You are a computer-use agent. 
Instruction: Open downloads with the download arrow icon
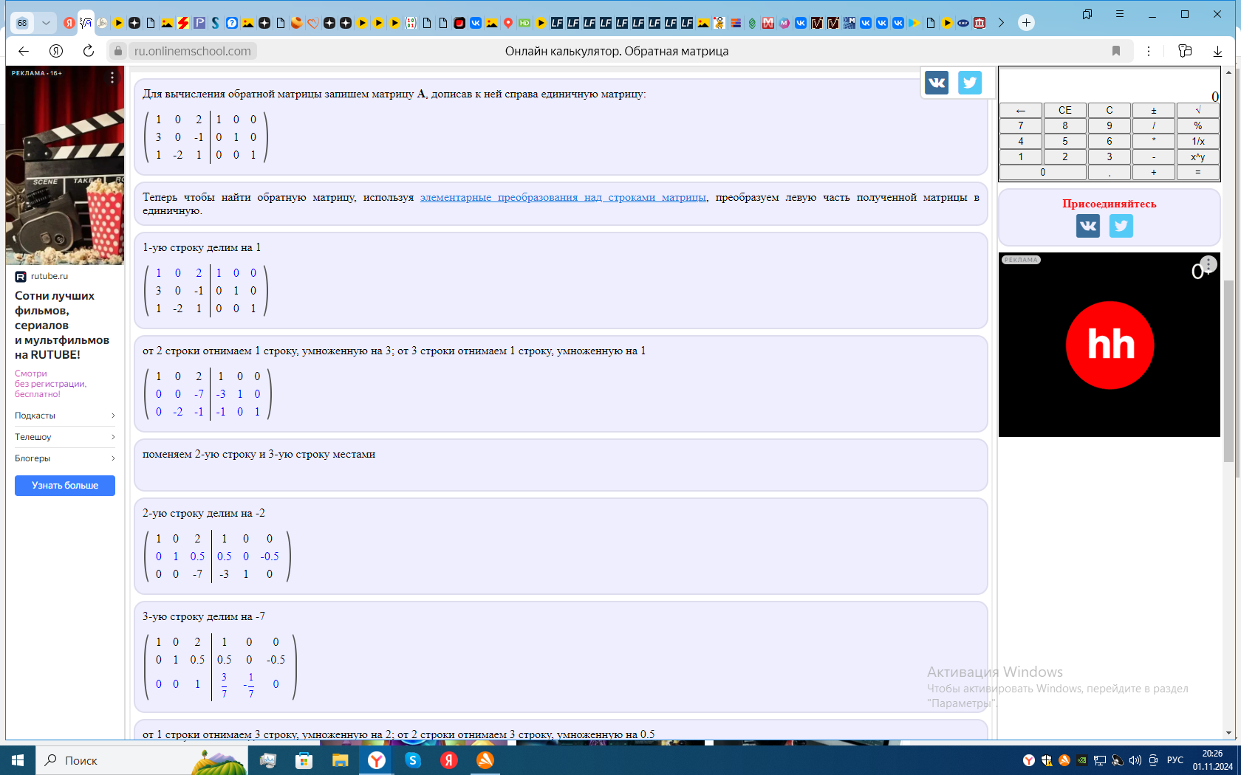coord(1217,51)
